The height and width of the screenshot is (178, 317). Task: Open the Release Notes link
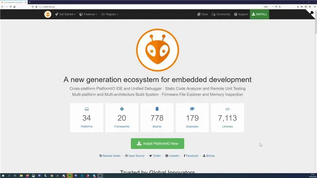click(110, 156)
